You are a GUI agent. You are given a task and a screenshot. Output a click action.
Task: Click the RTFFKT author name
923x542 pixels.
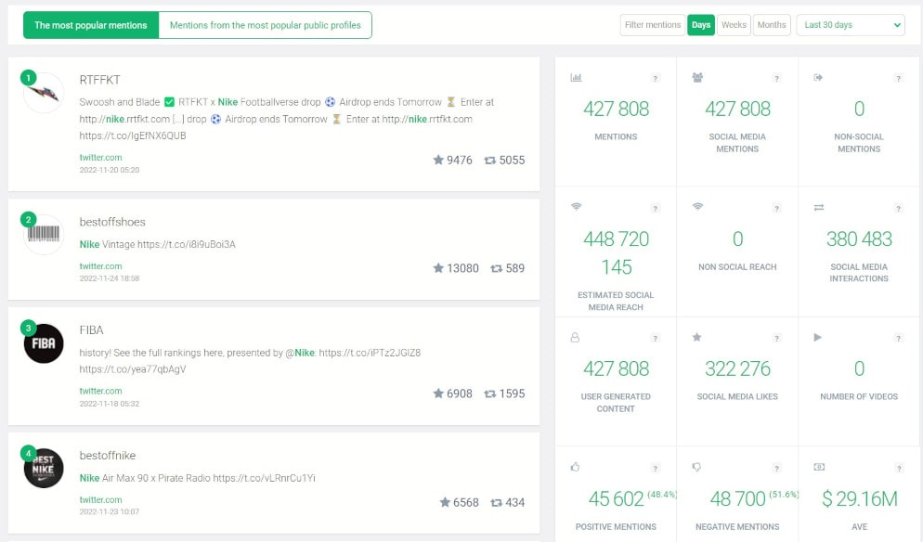[x=99, y=80]
